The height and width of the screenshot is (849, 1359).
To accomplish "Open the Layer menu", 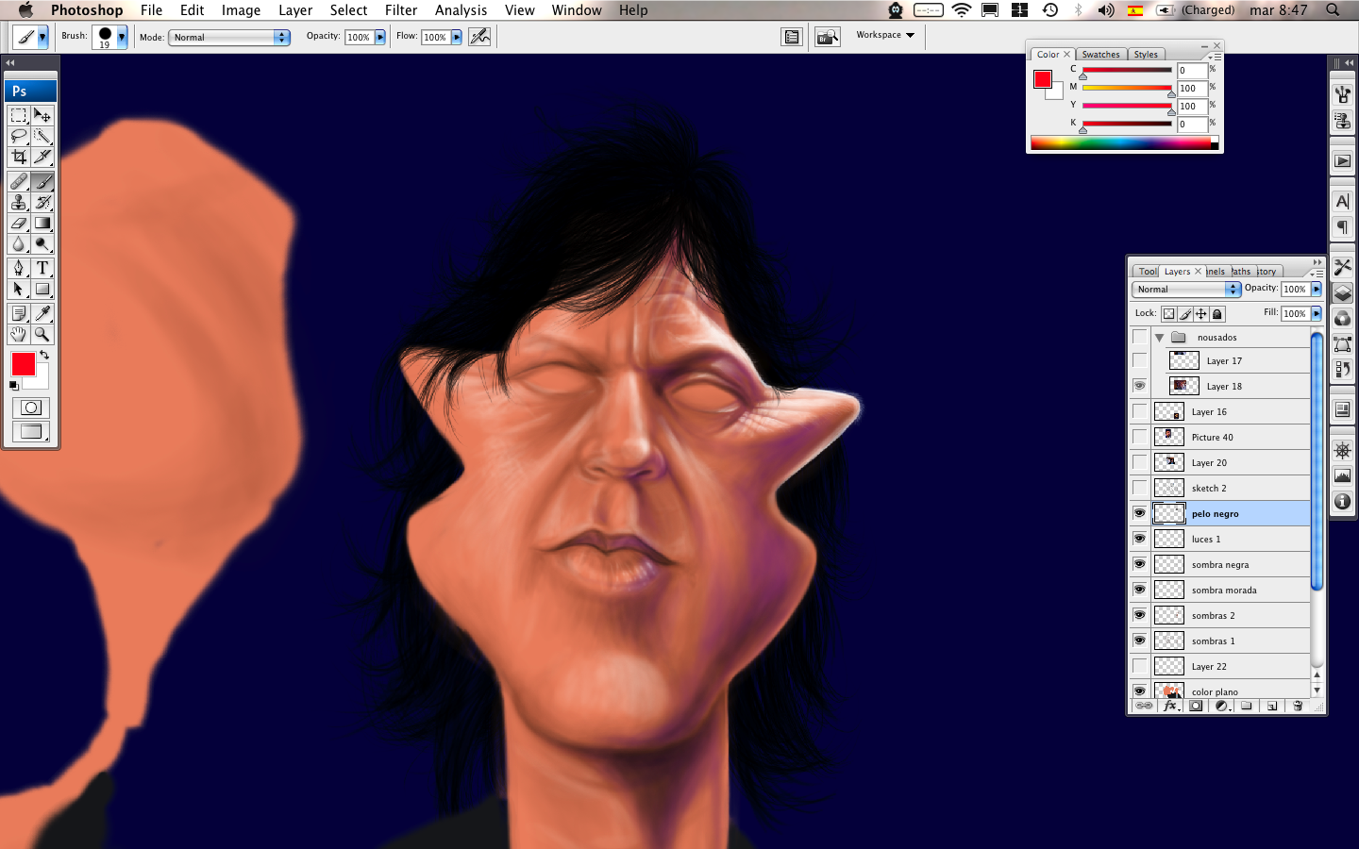I will (295, 10).
